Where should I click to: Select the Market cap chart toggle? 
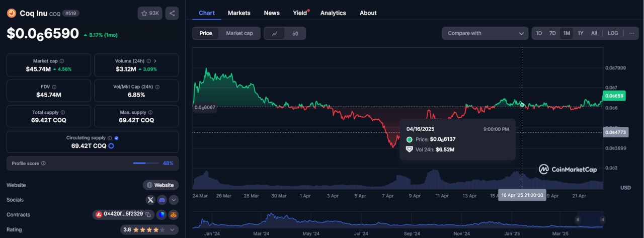[239, 33]
